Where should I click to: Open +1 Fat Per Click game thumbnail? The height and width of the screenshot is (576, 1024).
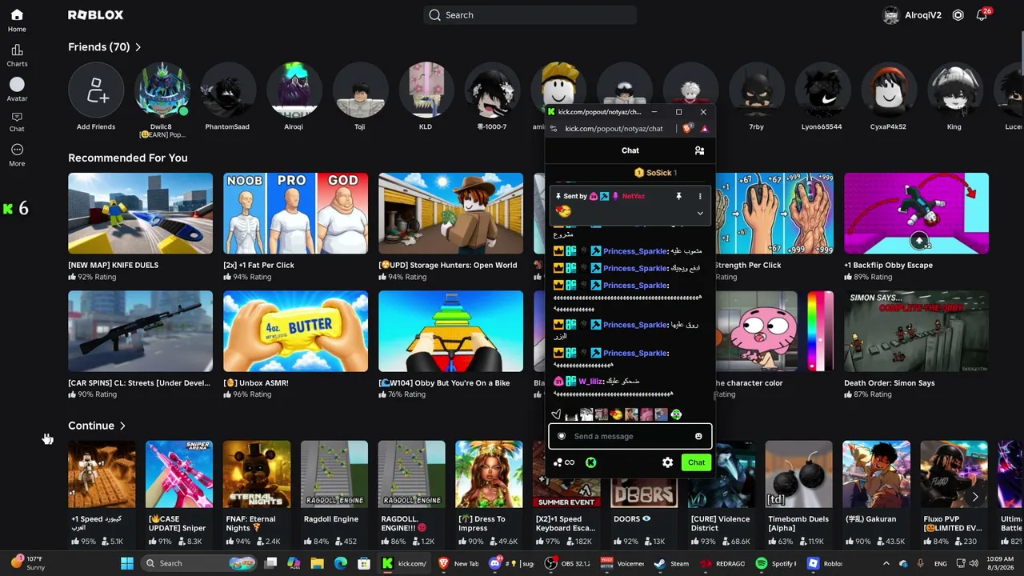[x=295, y=213]
